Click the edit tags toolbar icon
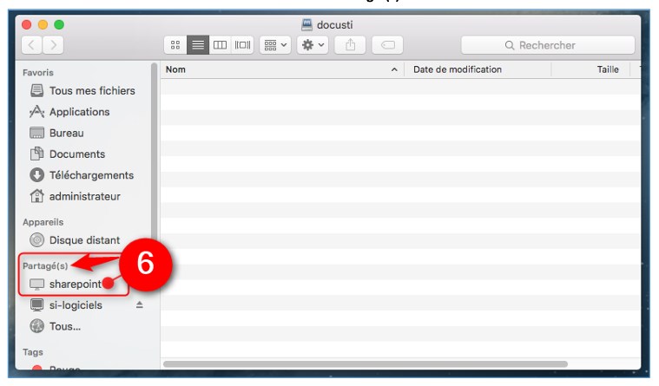The image size is (659, 386). (388, 45)
